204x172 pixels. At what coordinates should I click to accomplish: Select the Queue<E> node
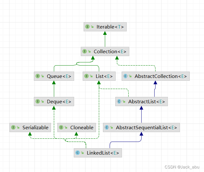tap(54, 76)
